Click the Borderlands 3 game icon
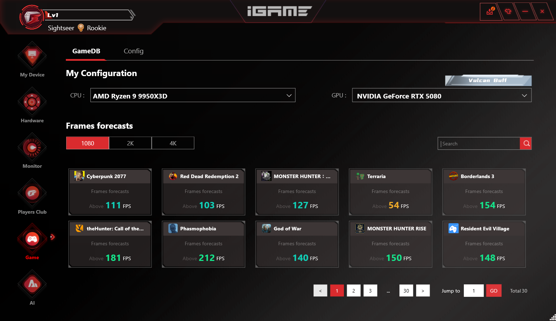Viewport: 556px width, 321px height. click(x=453, y=176)
